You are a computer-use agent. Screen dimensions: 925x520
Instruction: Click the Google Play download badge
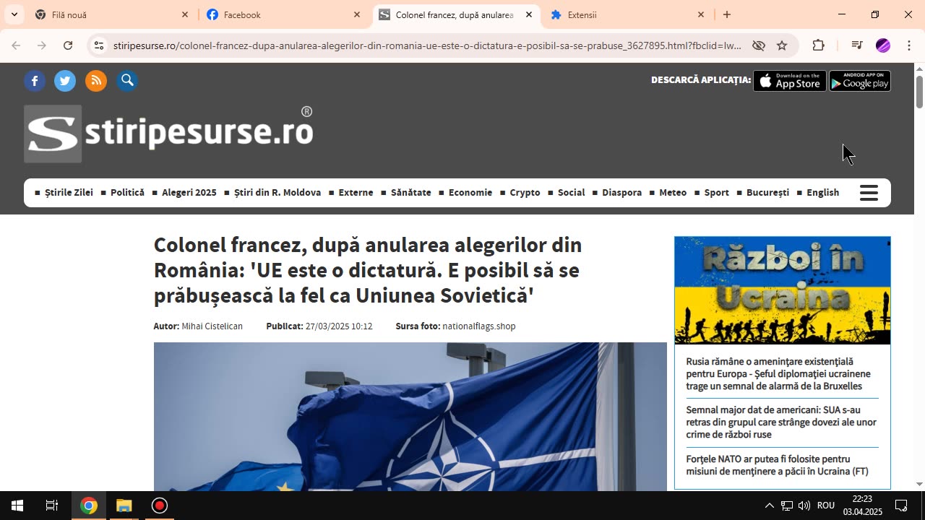pos(860,81)
